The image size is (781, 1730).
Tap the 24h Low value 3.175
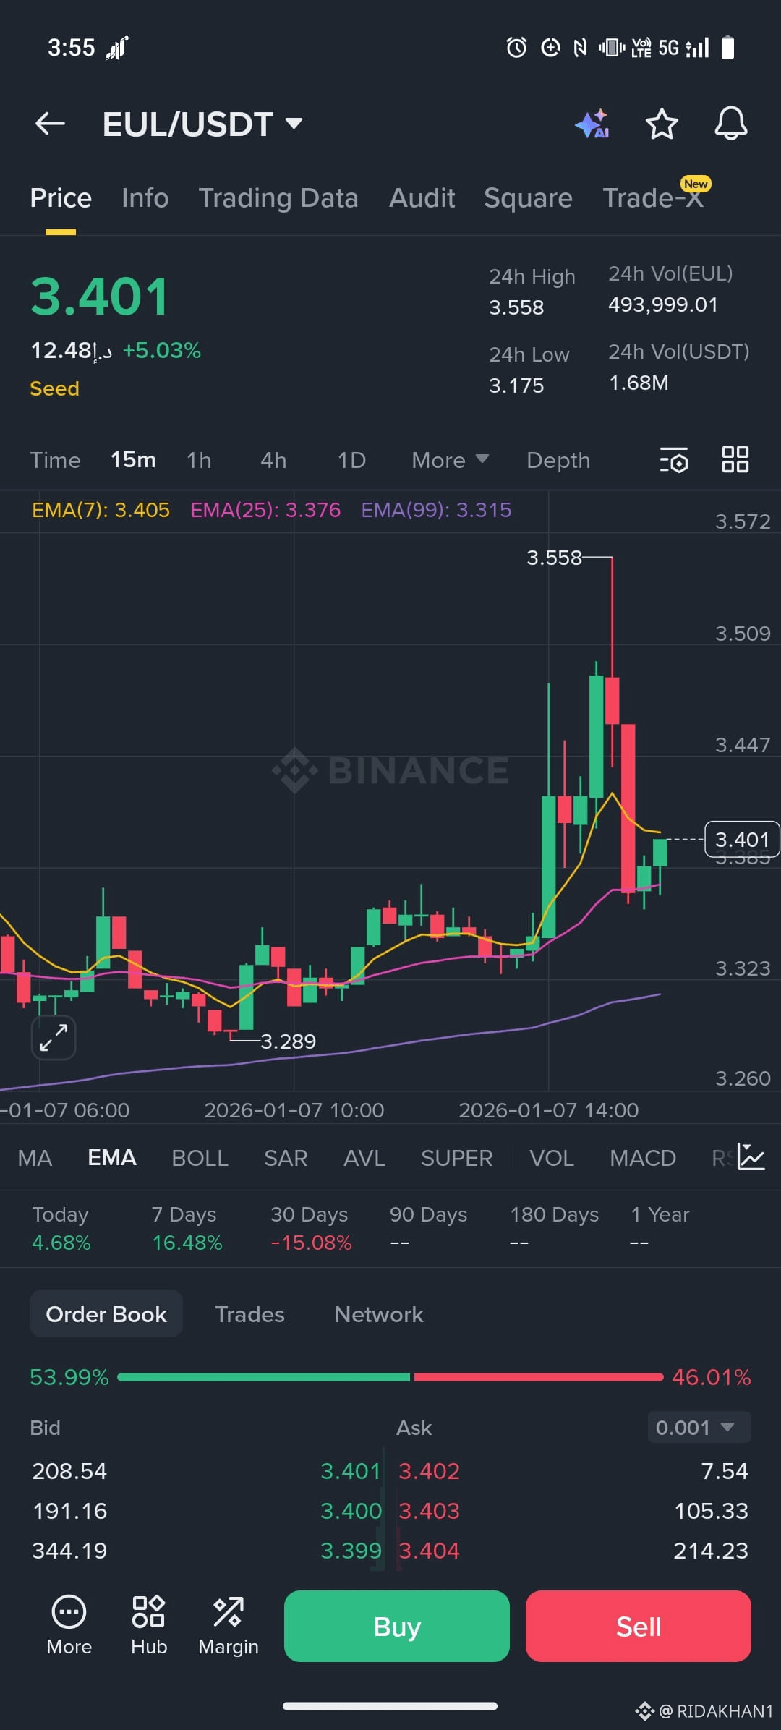pos(516,385)
